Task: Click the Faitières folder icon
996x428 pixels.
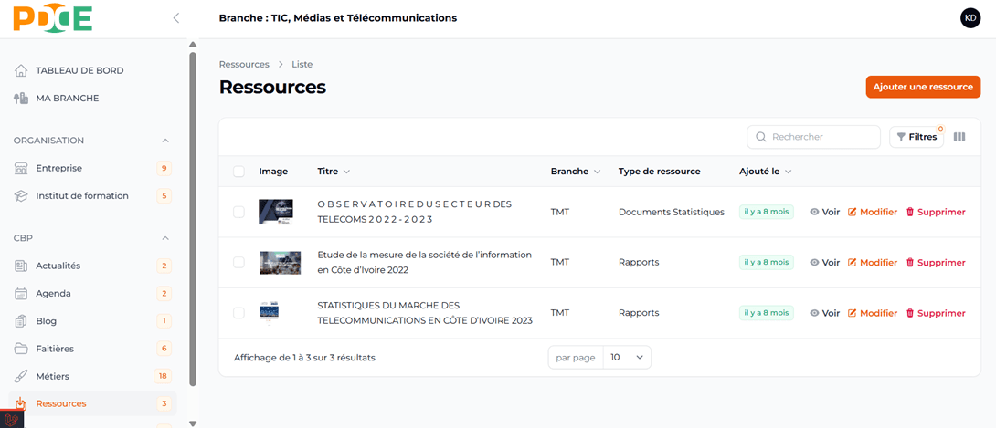Action: click(x=21, y=348)
